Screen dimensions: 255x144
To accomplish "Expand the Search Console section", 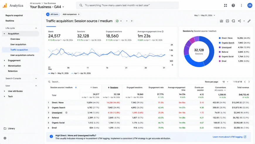I will click(x=36, y=78).
